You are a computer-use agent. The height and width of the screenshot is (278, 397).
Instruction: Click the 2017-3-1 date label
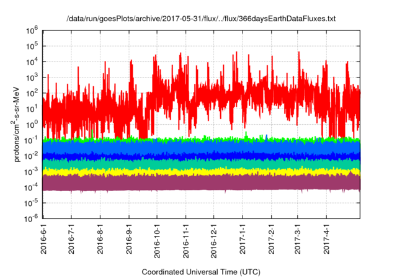tap(298, 238)
